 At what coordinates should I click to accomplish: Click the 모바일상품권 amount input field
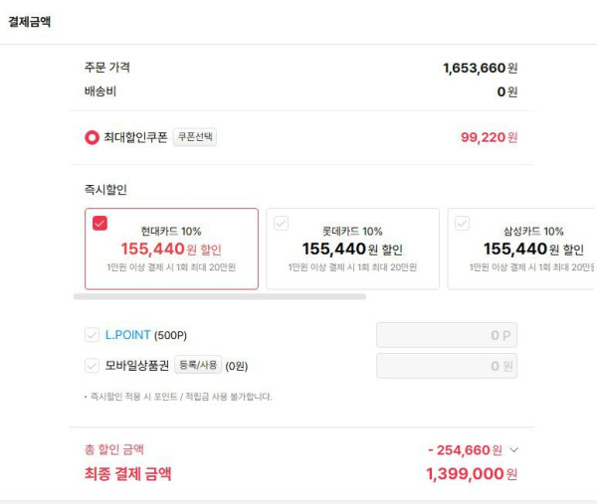coord(447,366)
